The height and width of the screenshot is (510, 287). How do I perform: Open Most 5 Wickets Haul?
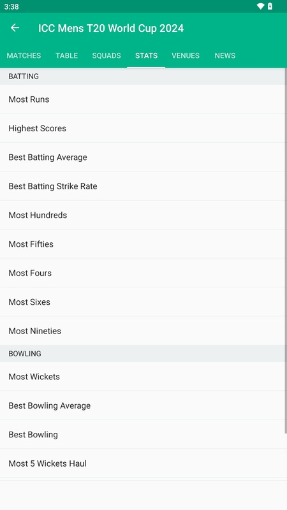coord(142,463)
